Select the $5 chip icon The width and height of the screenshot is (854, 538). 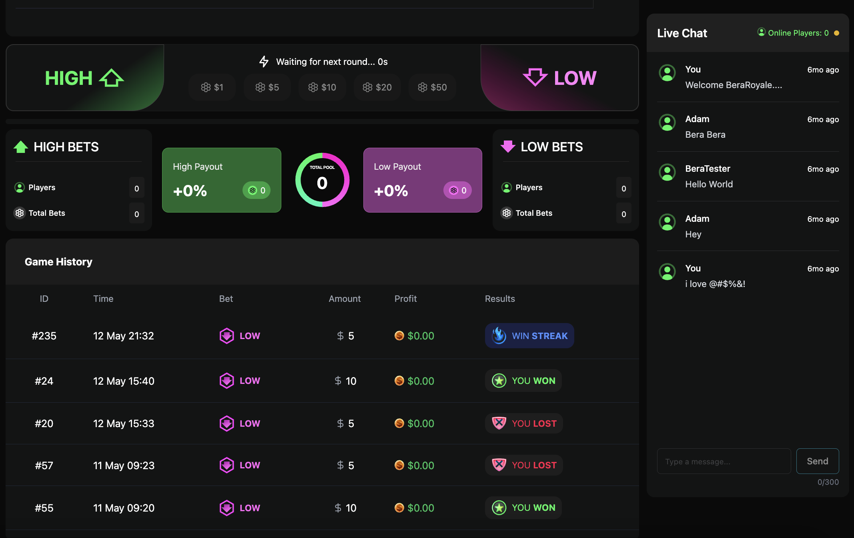click(x=261, y=87)
